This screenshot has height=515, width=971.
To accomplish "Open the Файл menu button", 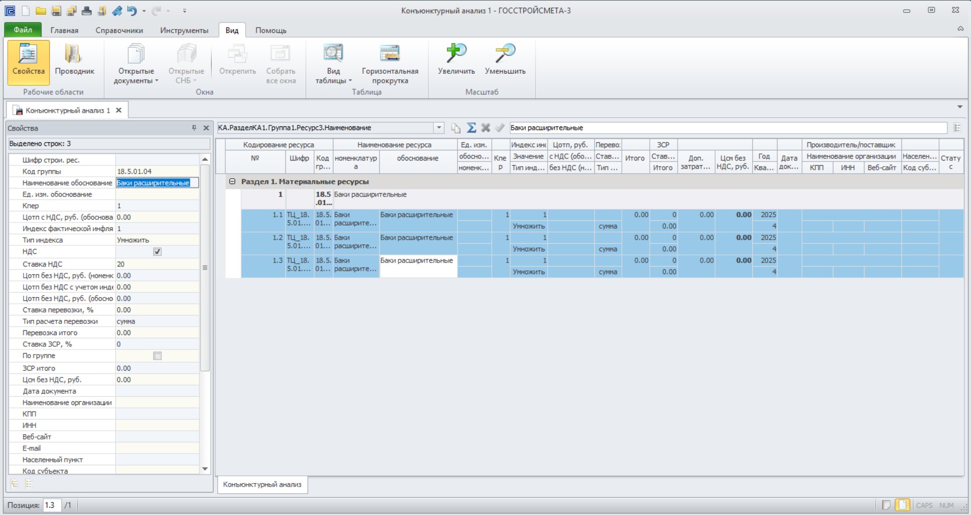I will click(x=23, y=30).
